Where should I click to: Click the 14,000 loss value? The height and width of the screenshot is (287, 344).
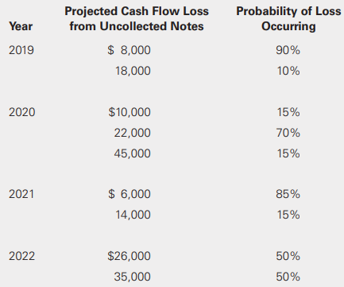point(133,215)
